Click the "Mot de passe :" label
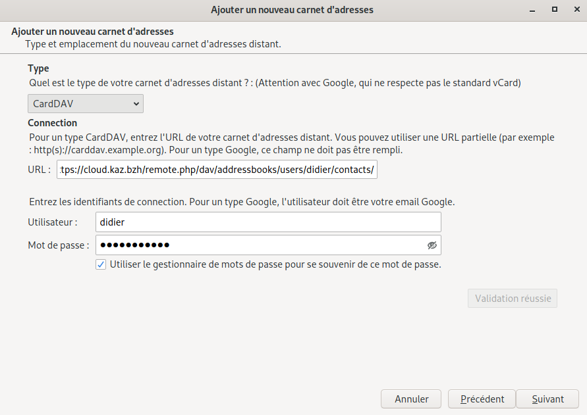587x415 pixels. click(x=59, y=245)
